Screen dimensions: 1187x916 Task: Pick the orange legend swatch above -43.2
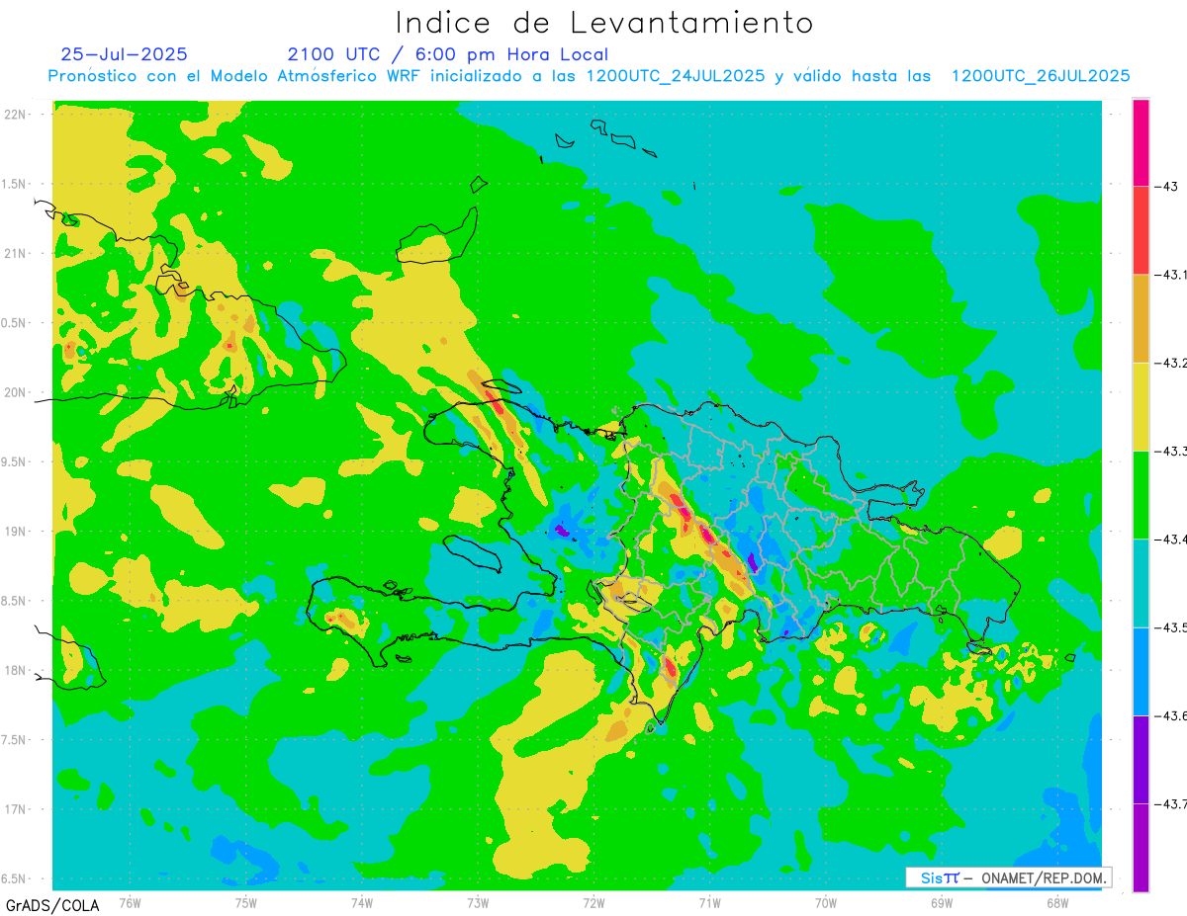coord(1141,318)
